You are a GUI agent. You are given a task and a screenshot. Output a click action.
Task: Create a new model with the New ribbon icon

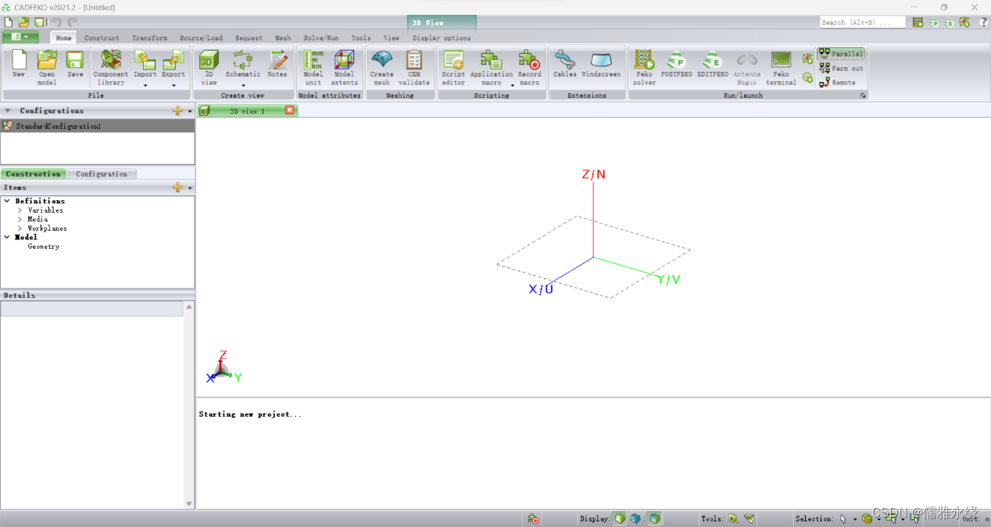coord(19,65)
